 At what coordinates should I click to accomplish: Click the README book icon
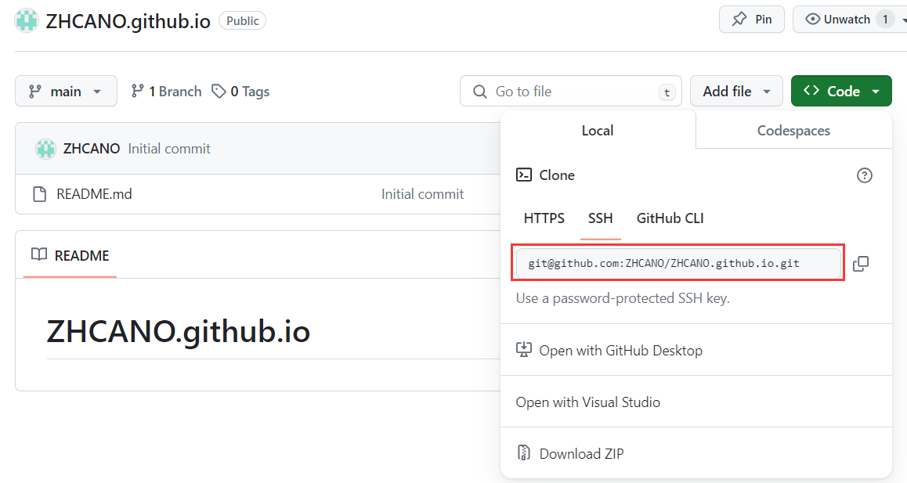(38, 254)
